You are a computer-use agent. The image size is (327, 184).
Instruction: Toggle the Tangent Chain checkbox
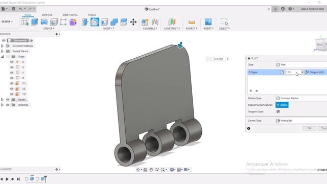point(278,111)
